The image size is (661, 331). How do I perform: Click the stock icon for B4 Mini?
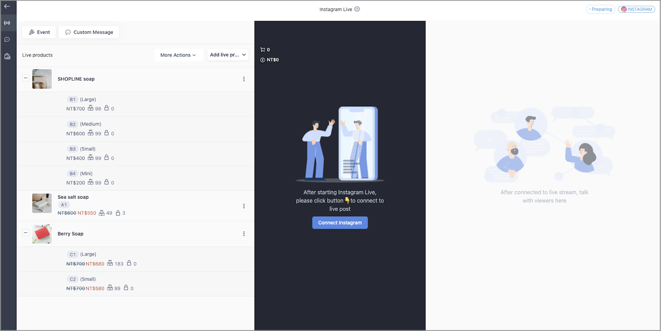pos(90,182)
